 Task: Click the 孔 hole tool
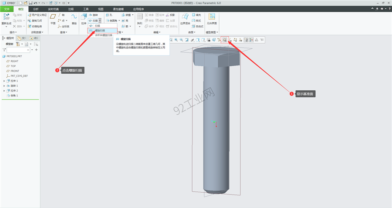click(x=109, y=15)
